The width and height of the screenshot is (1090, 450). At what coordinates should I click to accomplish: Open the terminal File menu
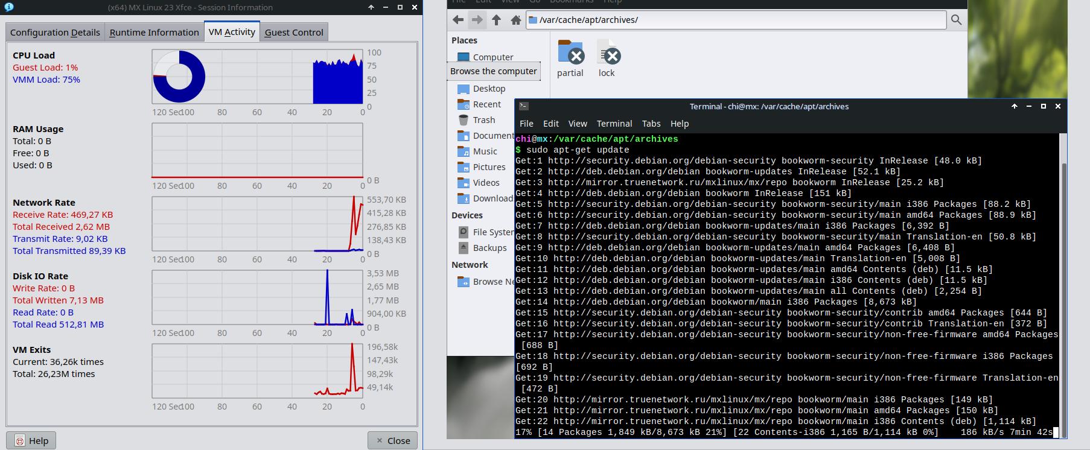coord(526,124)
